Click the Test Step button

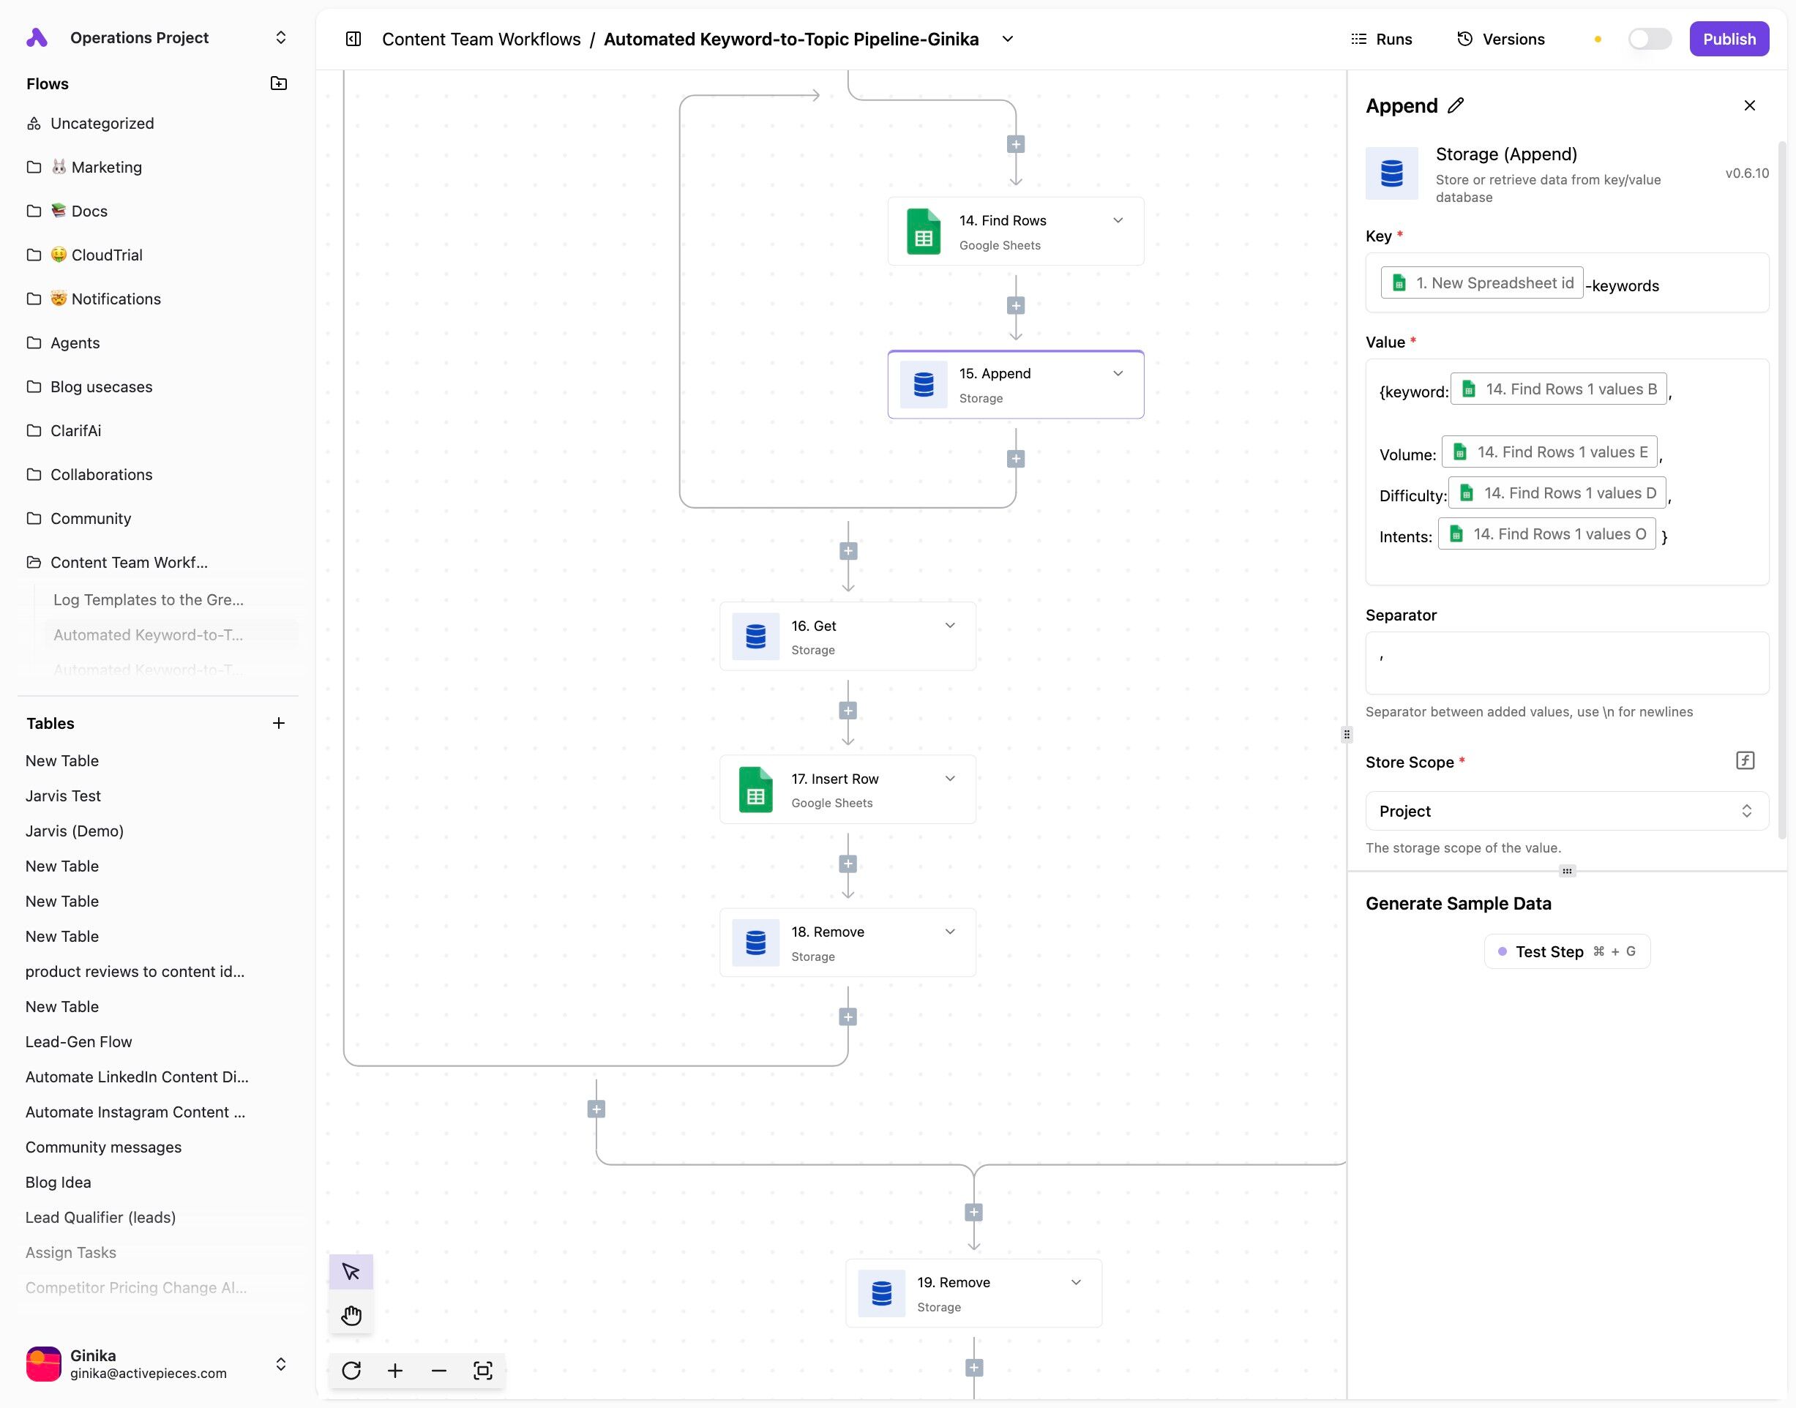(x=1566, y=951)
